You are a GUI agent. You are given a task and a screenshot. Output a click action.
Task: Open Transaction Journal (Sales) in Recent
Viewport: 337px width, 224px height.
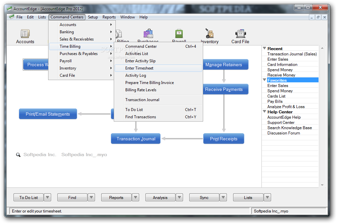pos(292,54)
